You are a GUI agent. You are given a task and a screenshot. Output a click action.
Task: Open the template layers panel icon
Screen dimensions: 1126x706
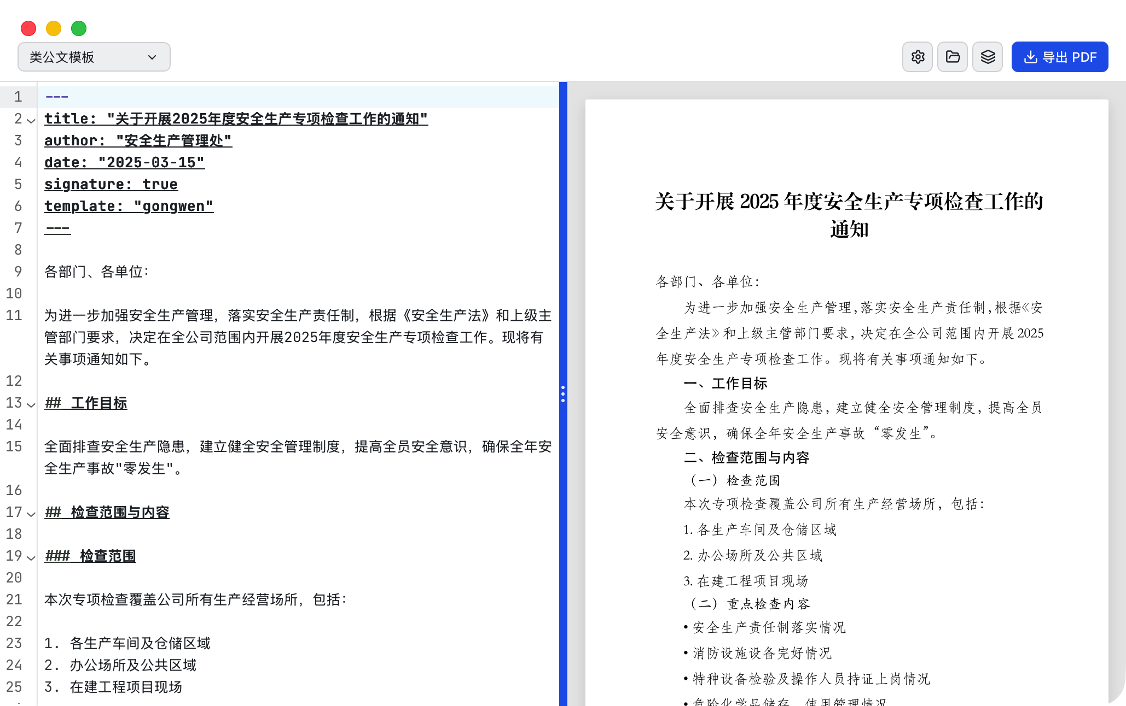coord(988,56)
